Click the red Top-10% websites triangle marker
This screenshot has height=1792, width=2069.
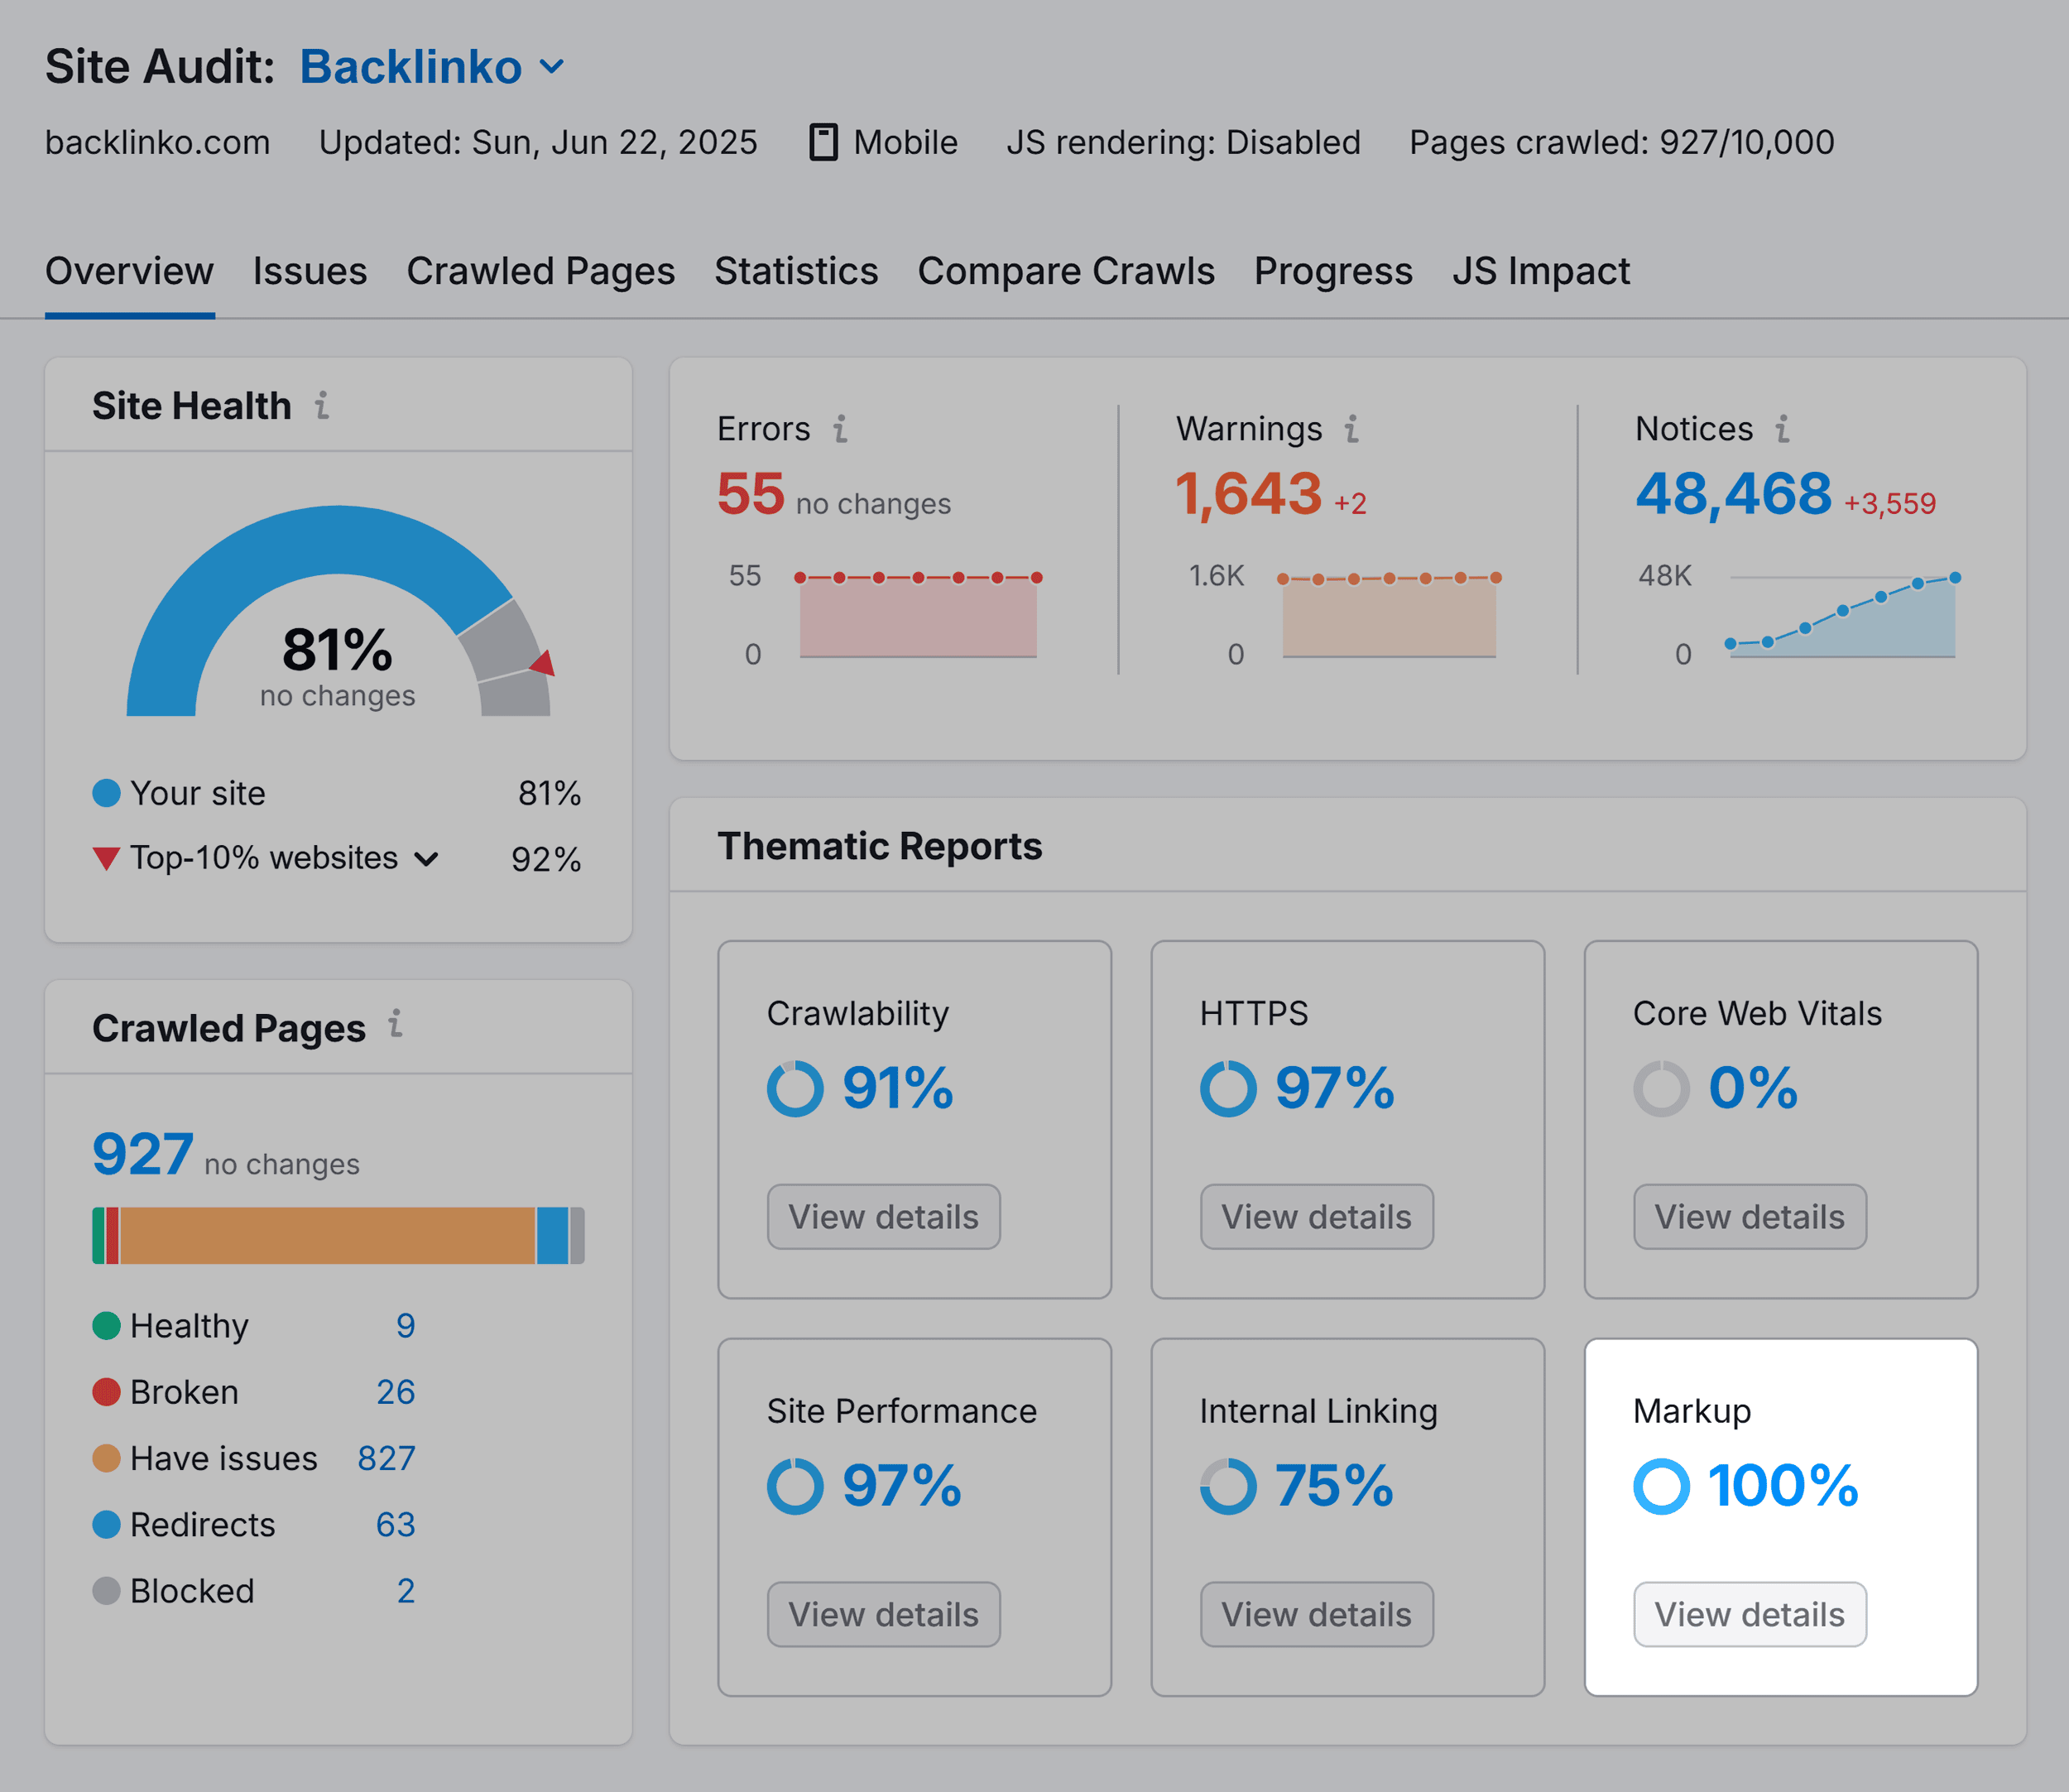(x=106, y=859)
